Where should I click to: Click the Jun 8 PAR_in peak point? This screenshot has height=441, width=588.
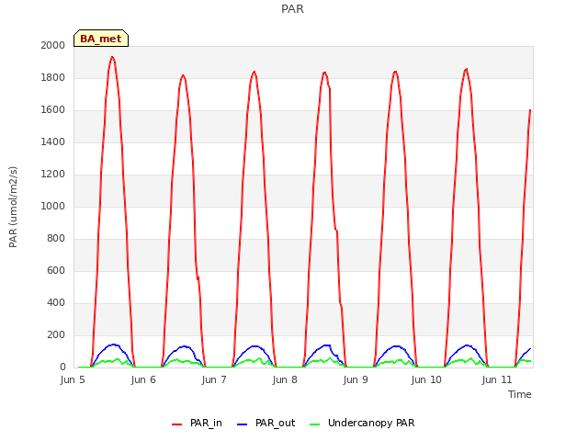(324, 73)
